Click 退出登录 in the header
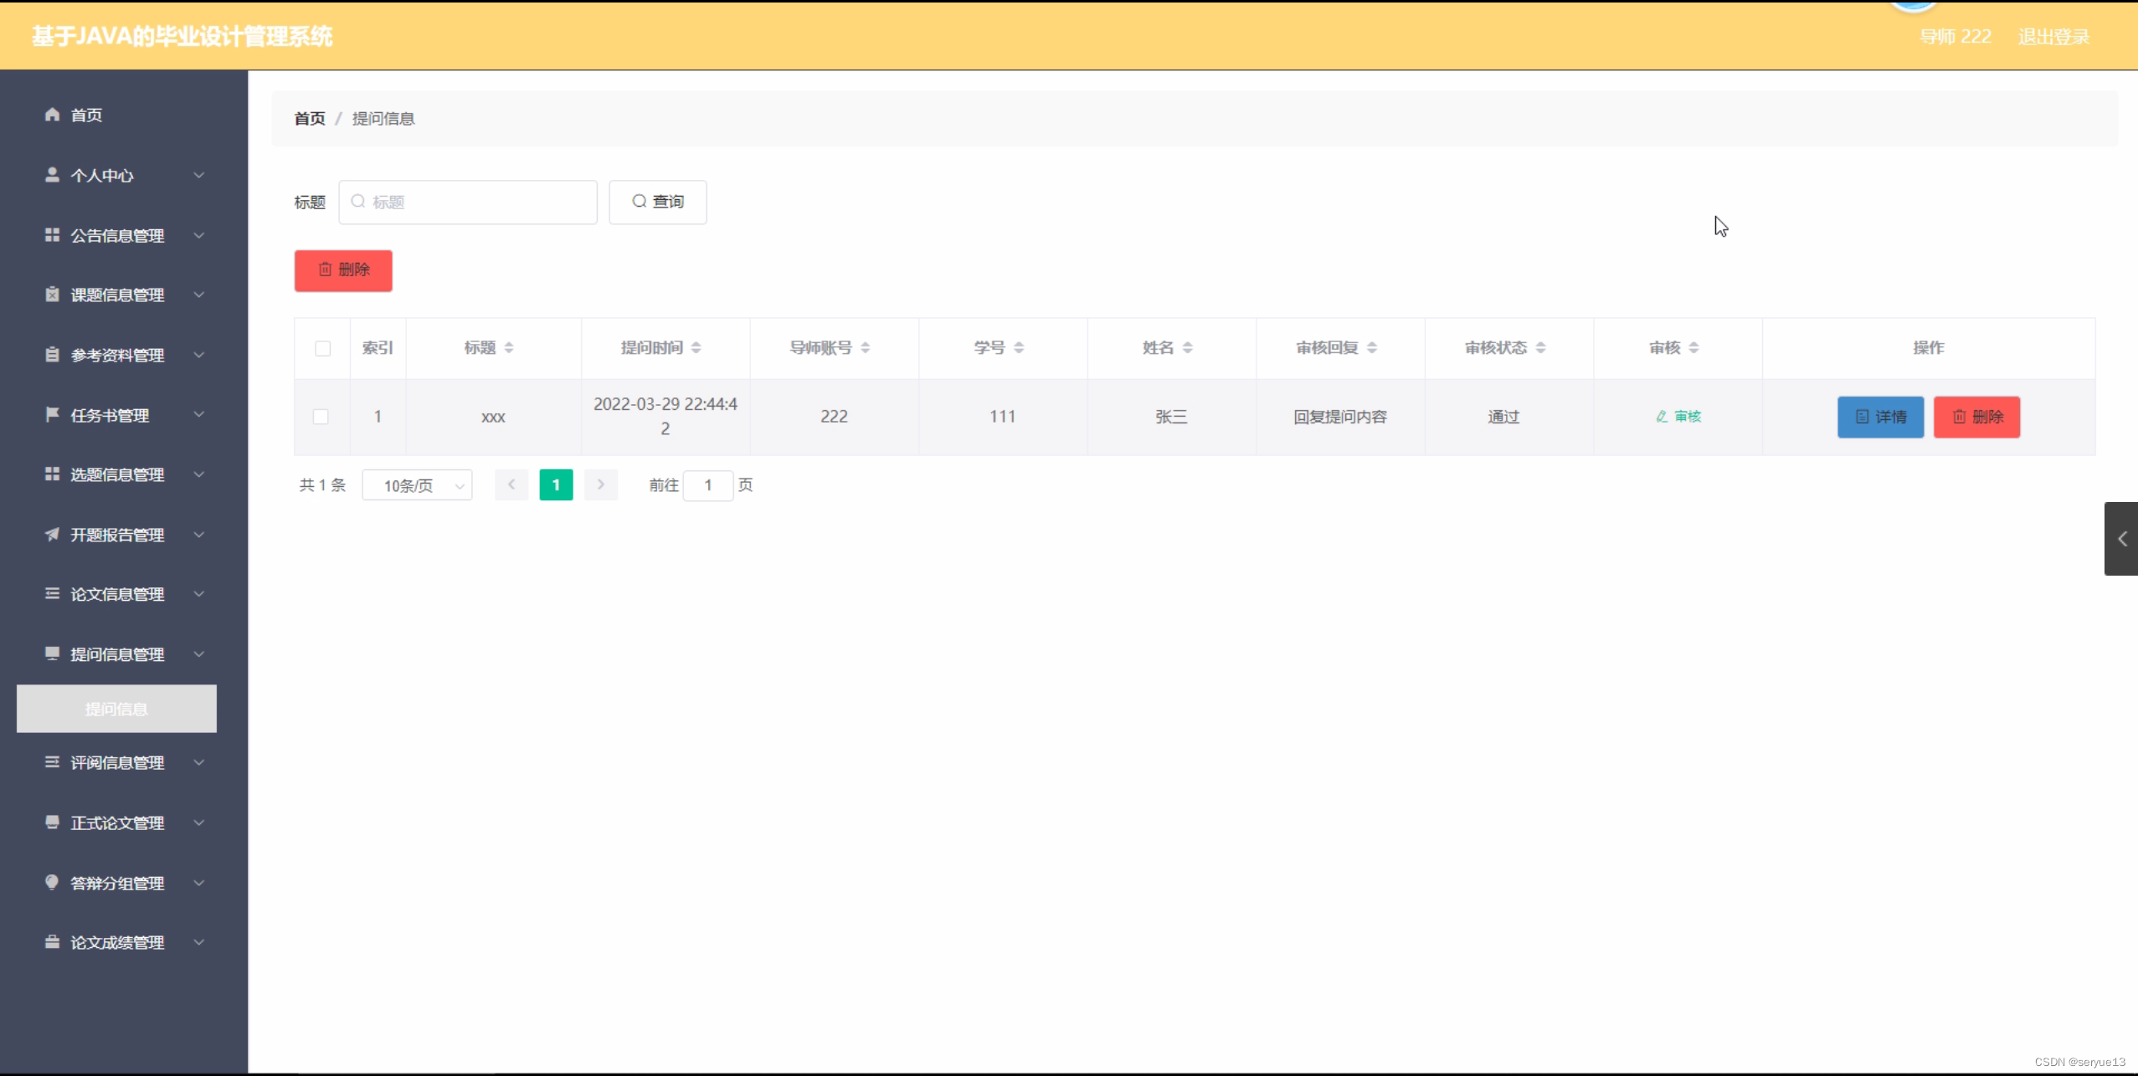 (2053, 37)
